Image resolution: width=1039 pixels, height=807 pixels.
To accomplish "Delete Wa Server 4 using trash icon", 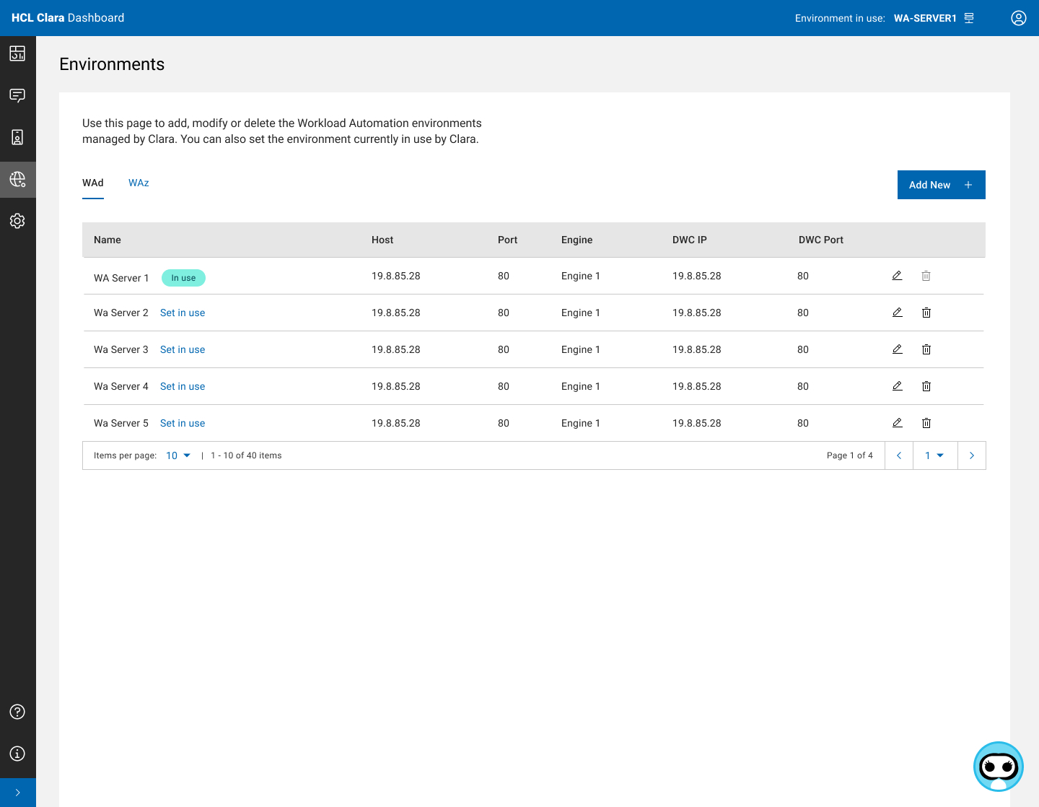I will point(926,386).
